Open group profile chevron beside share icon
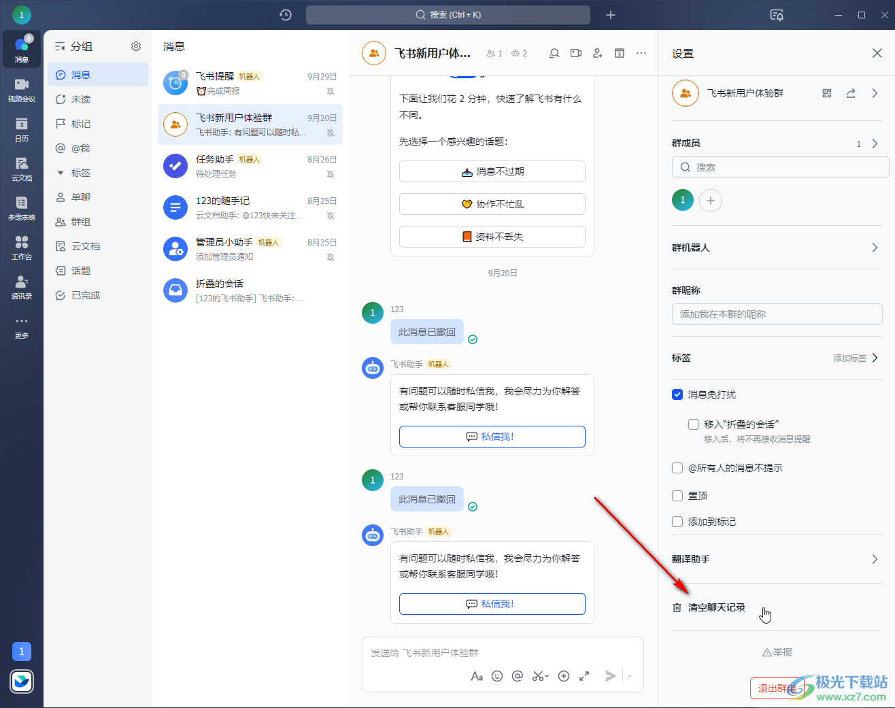Screen dimensions: 895x708 tap(875, 93)
